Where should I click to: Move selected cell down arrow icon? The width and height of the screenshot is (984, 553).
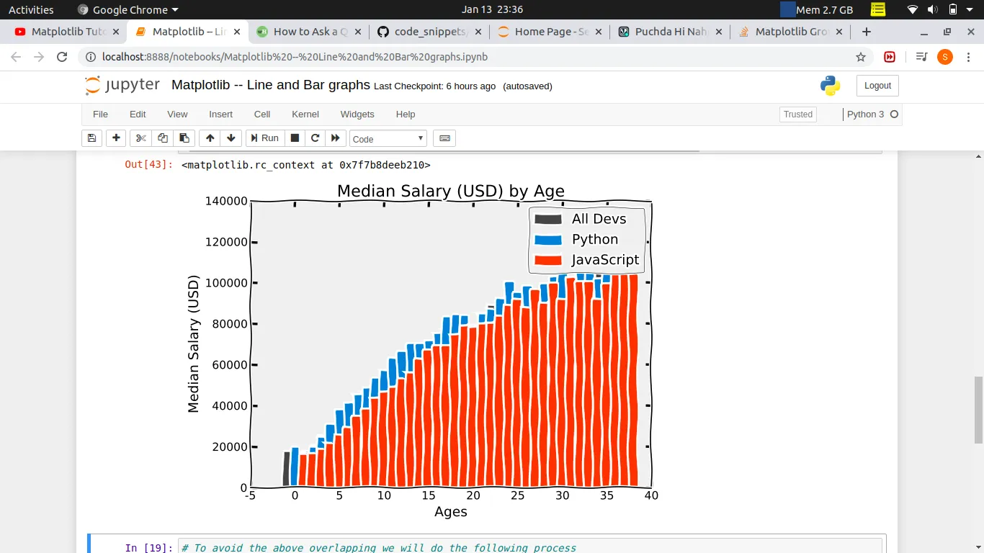click(x=231, y=138)
